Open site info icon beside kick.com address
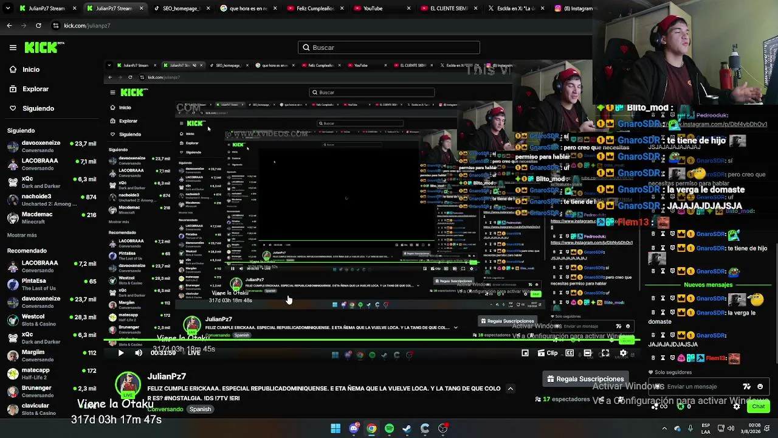Screen dimensions: 778x438 [56, 26]
